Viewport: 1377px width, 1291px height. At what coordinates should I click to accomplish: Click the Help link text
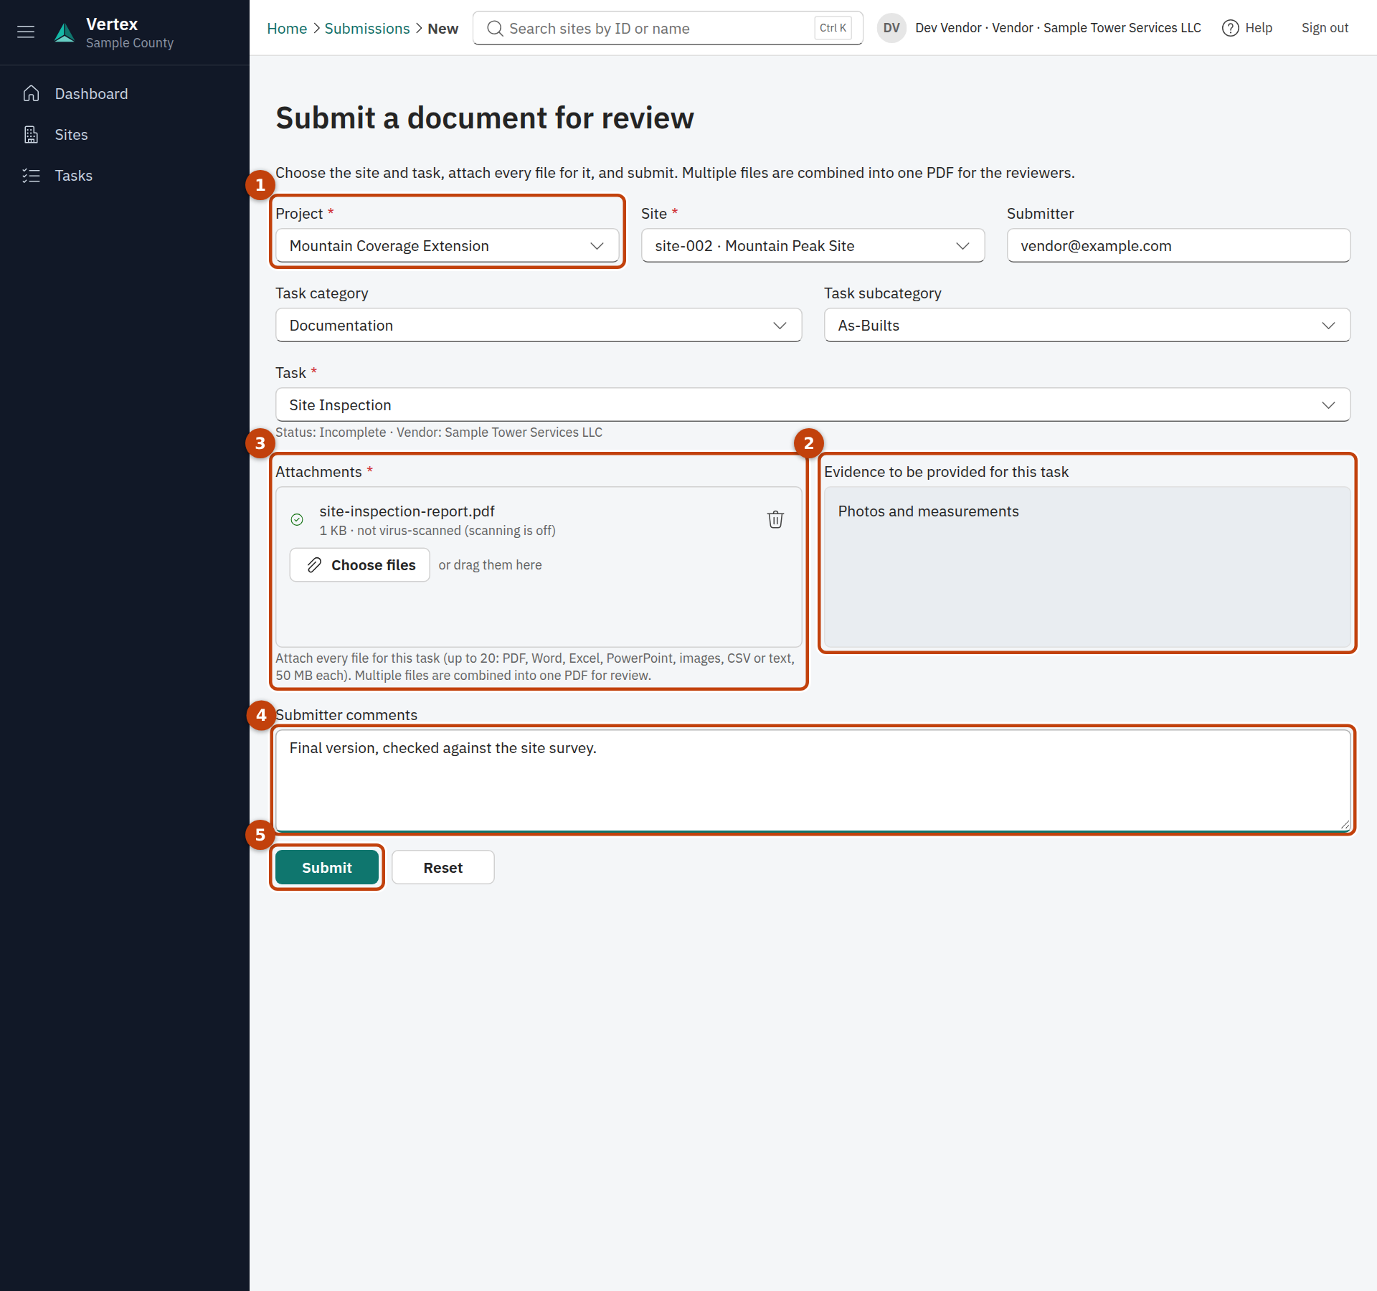coord(1259,28)
